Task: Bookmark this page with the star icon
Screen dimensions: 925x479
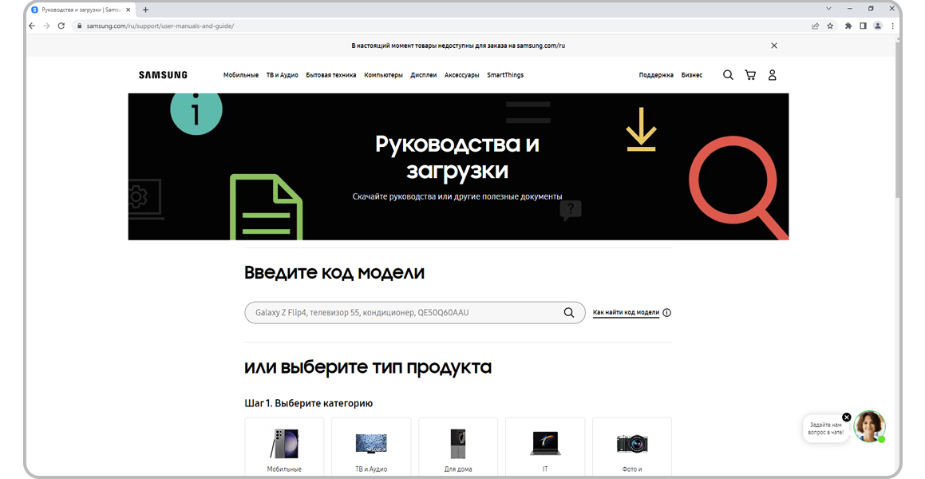Action: [830, 26]
